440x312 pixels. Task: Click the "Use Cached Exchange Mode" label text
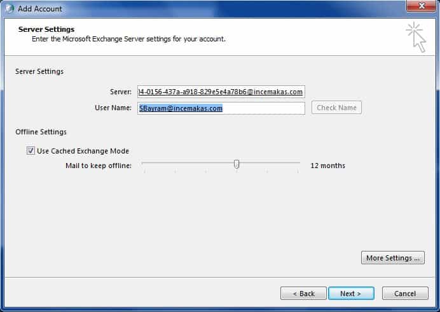coord(83,151)
